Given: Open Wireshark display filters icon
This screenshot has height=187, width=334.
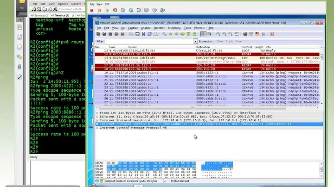Looking at the screenshot, I should (251, 34).
